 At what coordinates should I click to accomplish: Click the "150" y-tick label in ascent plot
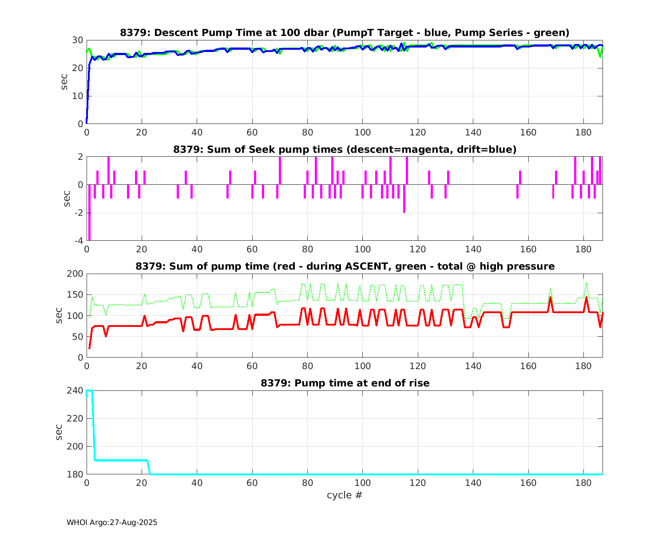point(75,294)
